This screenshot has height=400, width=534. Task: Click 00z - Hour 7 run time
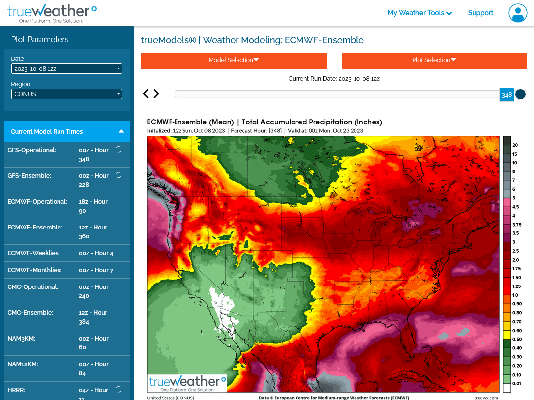[96, 270]
